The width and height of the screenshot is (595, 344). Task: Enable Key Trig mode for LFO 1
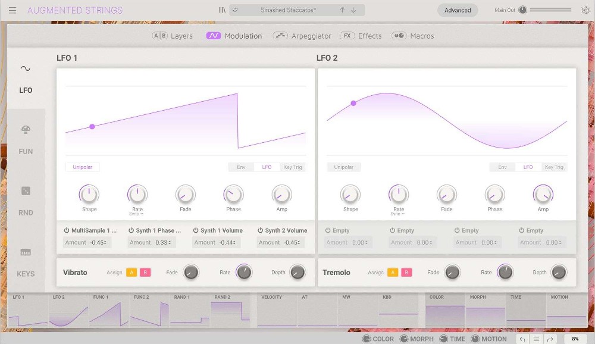tap(292, 167)
